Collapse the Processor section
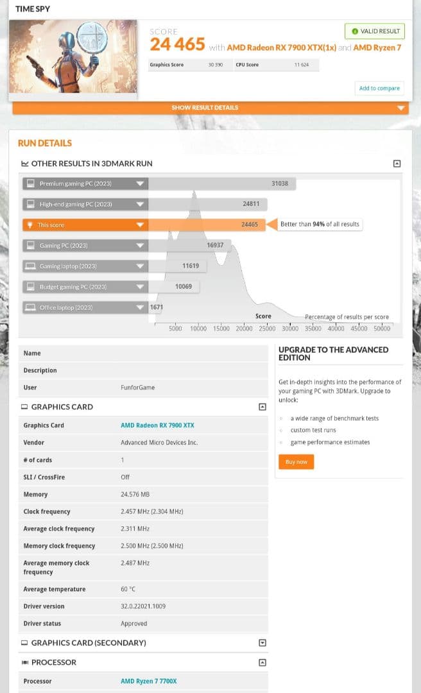Screen dimensions: 421x693 pyautogui.click(x=262, y=662)
